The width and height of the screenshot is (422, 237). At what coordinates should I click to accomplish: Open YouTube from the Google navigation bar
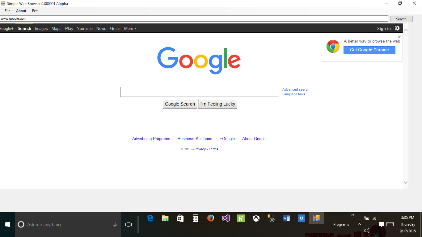[x=85, y=28]
